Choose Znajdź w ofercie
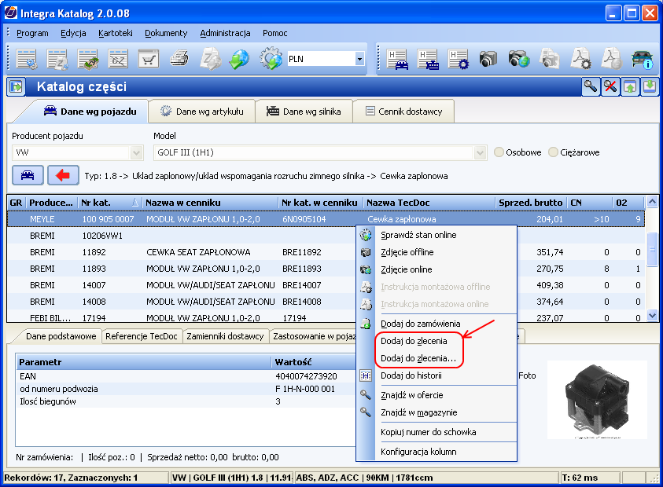Screen dimensions: 663x487 [436, 395]
